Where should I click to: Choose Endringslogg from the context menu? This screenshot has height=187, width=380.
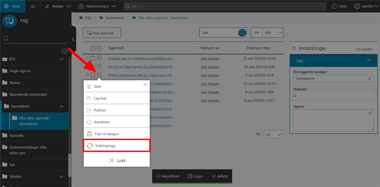tap(116, 146)
